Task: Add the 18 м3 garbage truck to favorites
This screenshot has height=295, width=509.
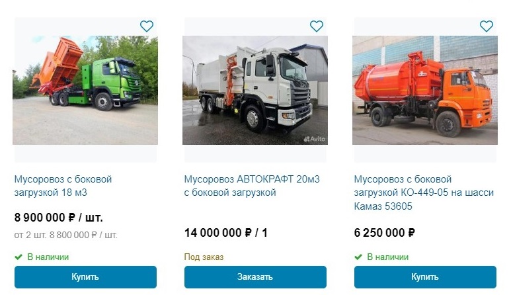Action: click(146, 26)
